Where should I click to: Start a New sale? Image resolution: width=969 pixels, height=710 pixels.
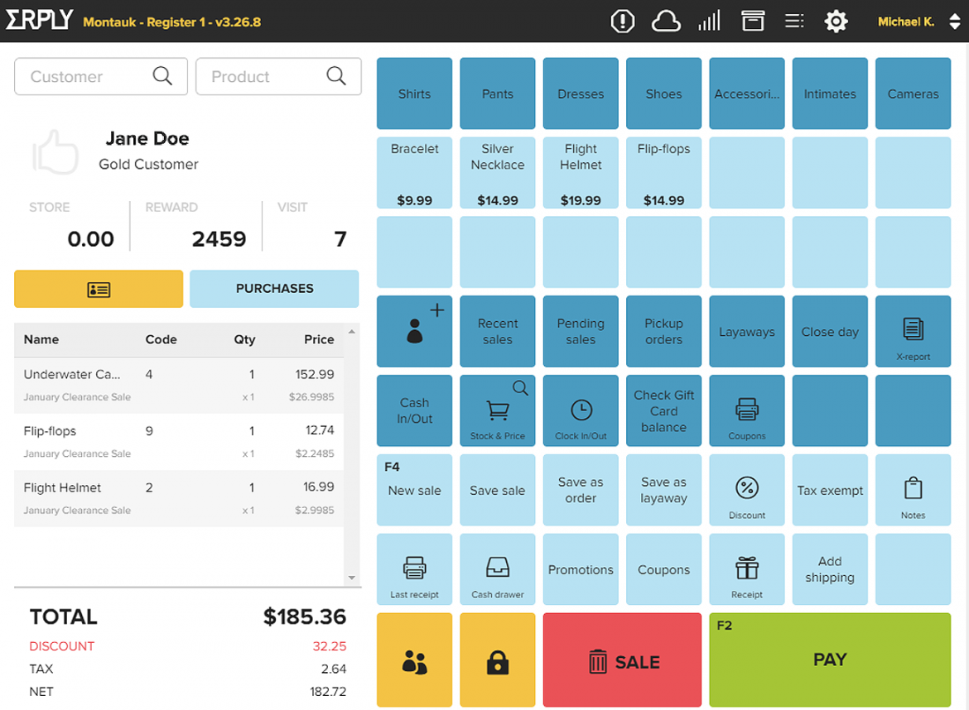click(x=414, y=490)
